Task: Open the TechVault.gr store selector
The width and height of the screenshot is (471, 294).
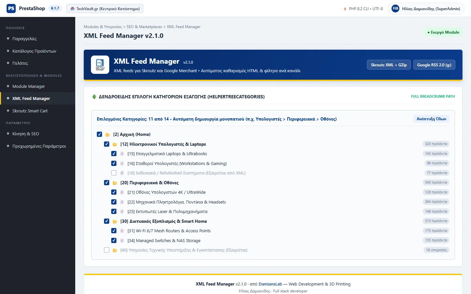Action: point(105,9)
